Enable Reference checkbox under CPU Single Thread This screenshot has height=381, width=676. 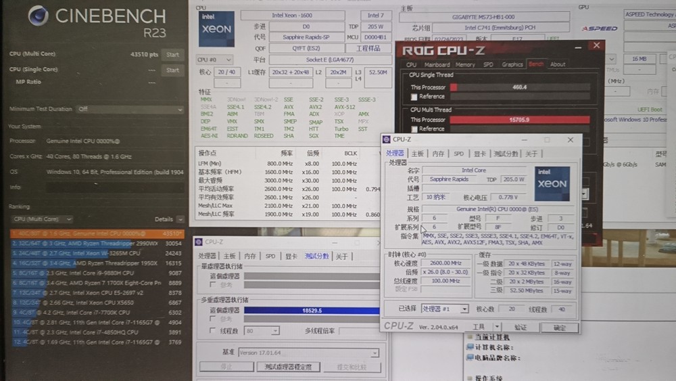[414, 97]
